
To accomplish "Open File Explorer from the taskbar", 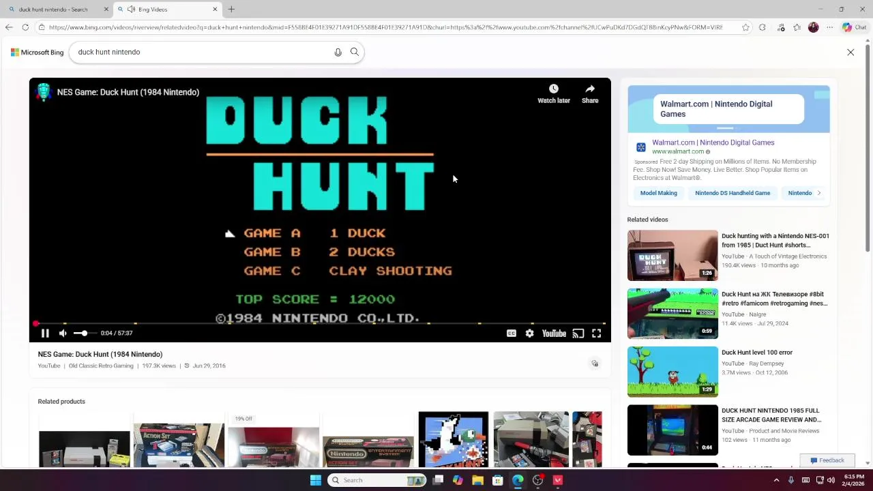I will [477, 480].
